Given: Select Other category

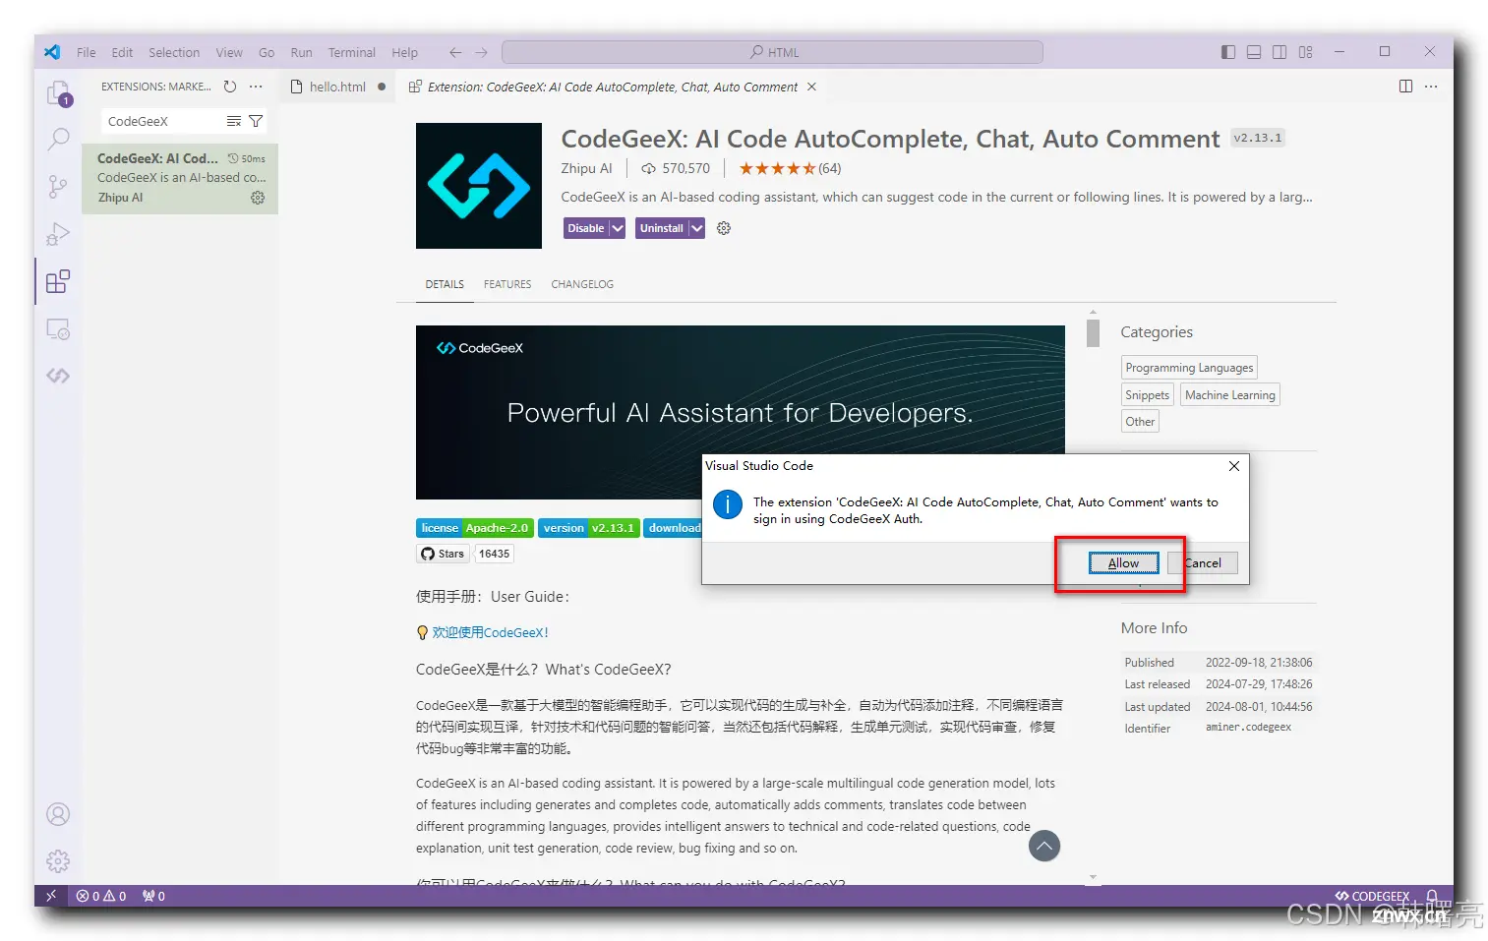Looking at the screenshot, I should click(1141, 421).
